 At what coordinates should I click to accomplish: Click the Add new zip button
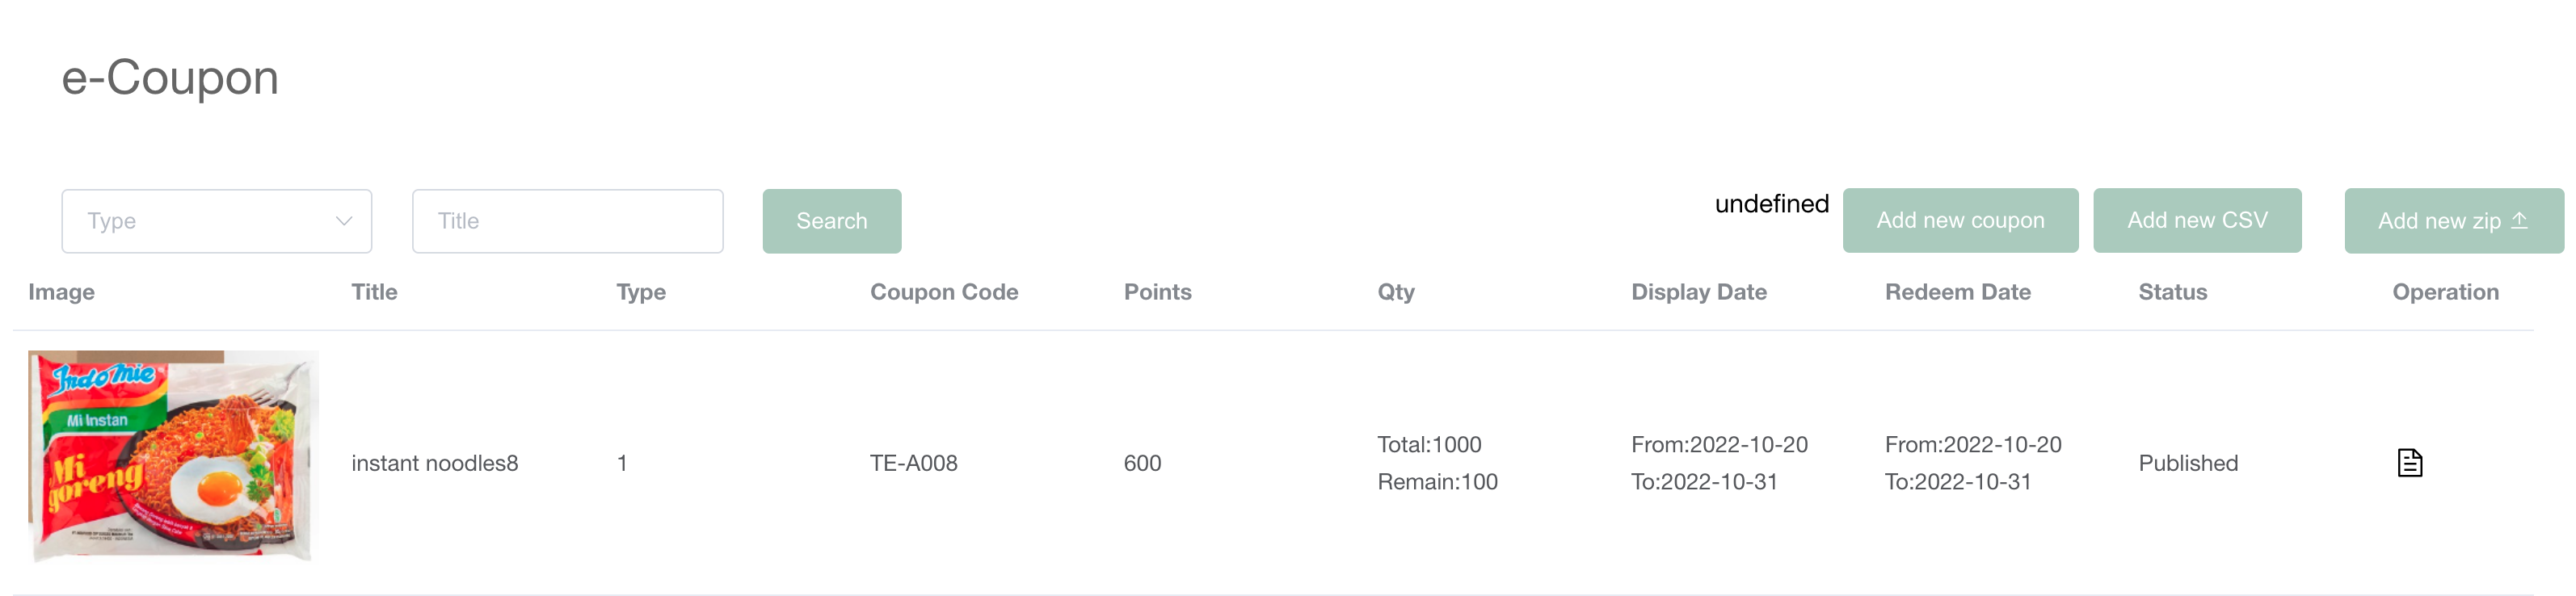coord(2440,221)
